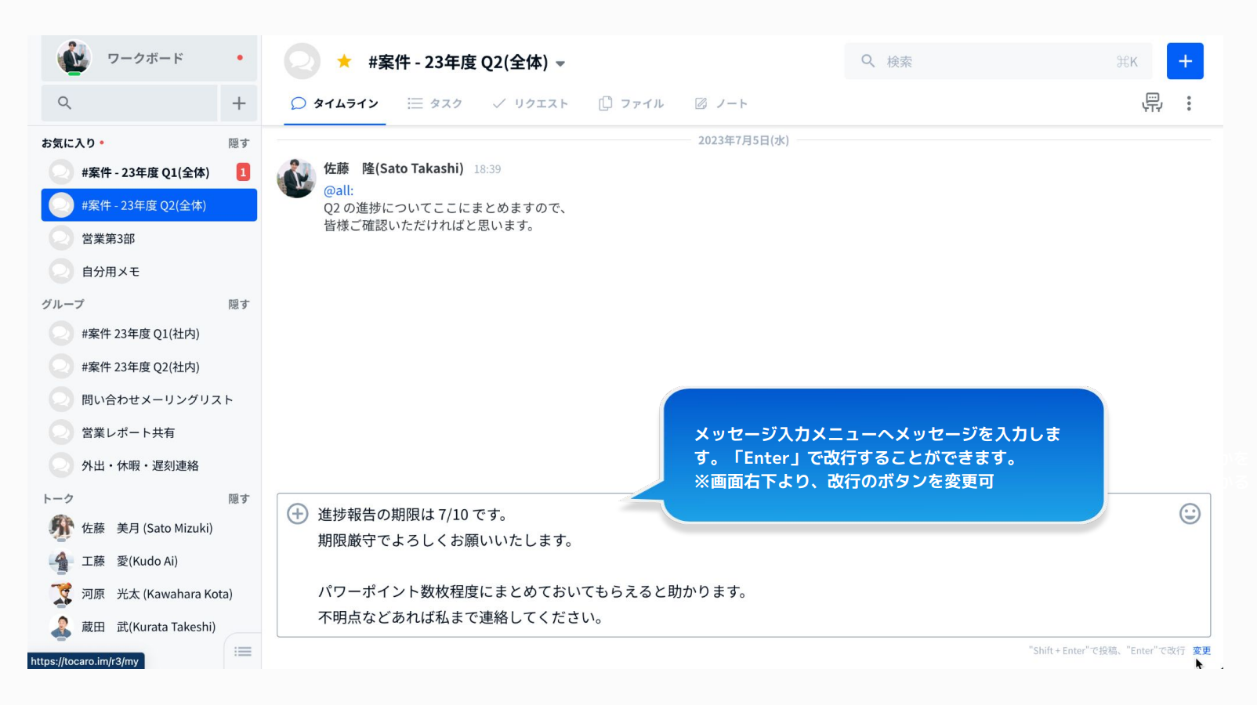1257x705 pixels.
Task: Open 営業レポート共有 group
Action: 149,432
